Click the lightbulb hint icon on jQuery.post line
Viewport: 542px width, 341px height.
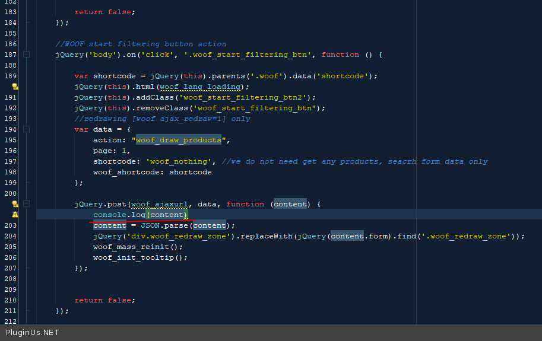[15, 204]
